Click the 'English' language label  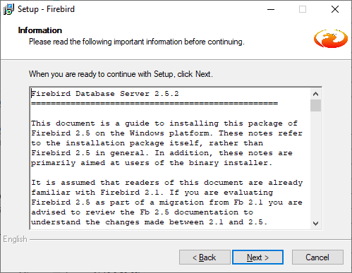(x=15, y=239)
